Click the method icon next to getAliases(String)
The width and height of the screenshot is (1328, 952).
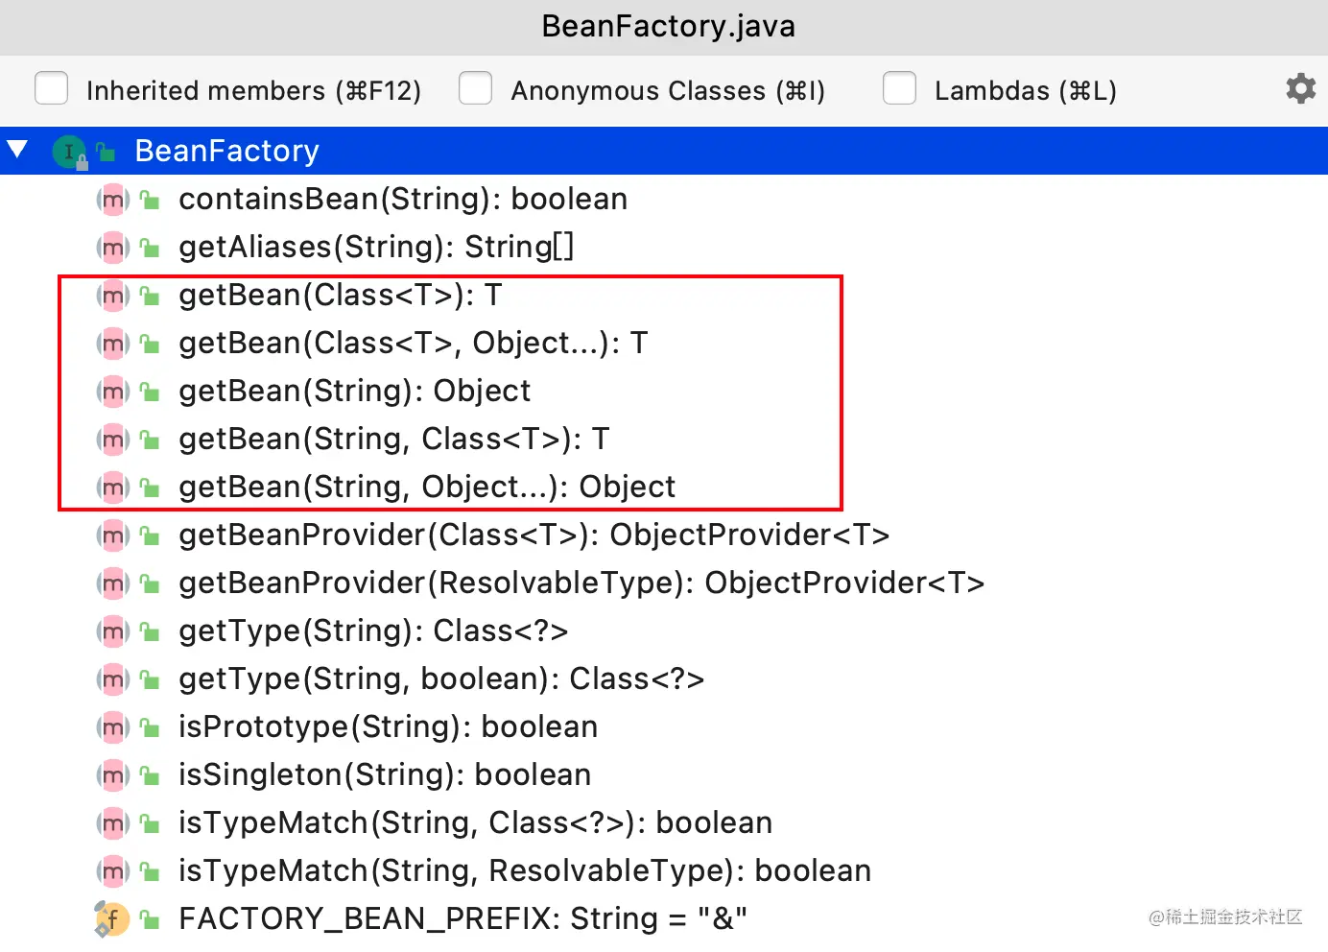point(113,248)
